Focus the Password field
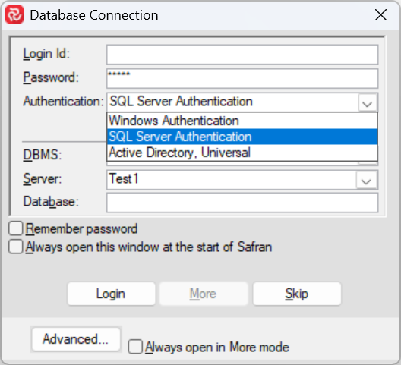The height and width of the screenshot is (365, 401). 242,78
